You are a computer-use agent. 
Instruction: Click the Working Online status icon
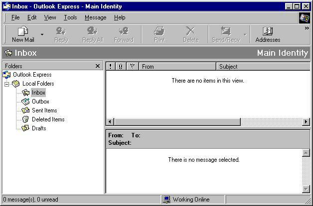coord(166,199)
